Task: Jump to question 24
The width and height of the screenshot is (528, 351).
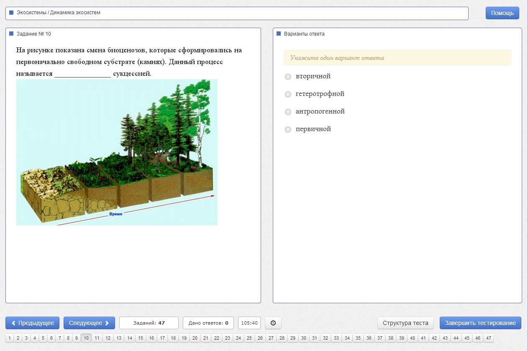Action: [x=238, y=338]
